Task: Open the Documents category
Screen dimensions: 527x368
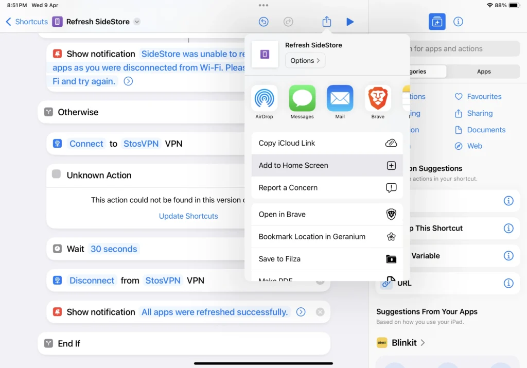Action: tap(480, 130)
